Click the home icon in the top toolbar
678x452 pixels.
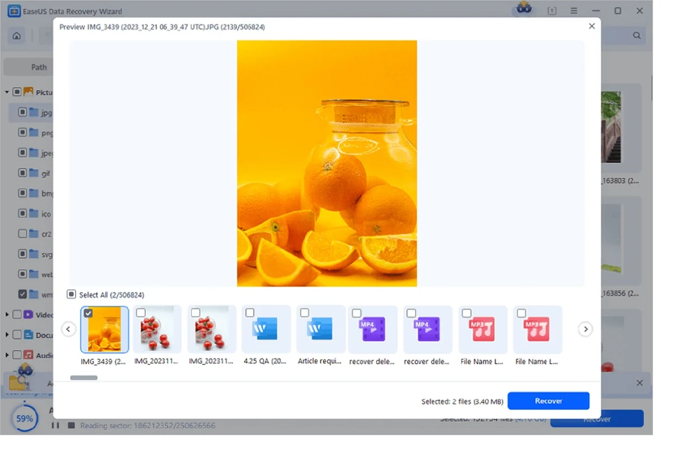pyautogui.click(x=16, y=35)
